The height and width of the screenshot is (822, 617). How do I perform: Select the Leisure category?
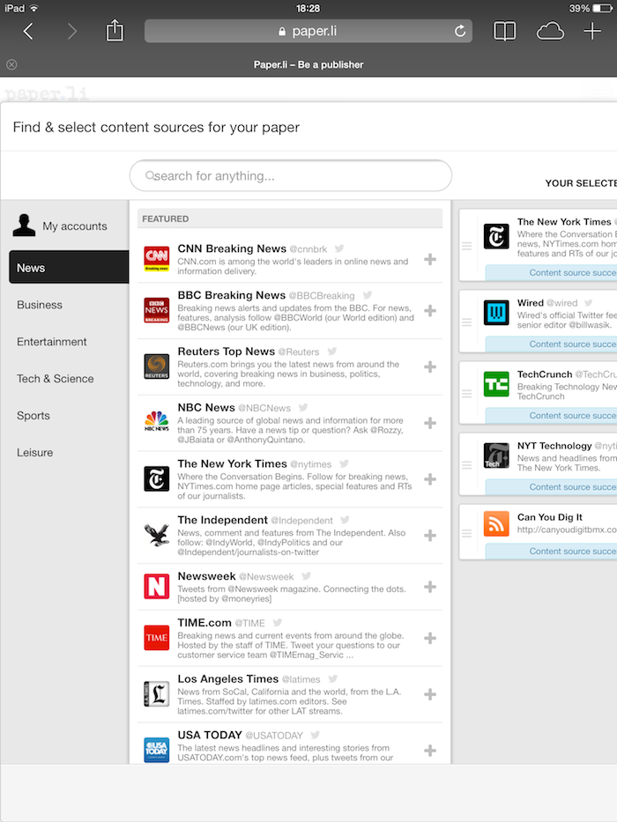[34, 453]
